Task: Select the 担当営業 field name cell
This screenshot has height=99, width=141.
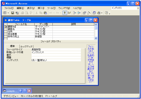Action: (x=21, y=34)
